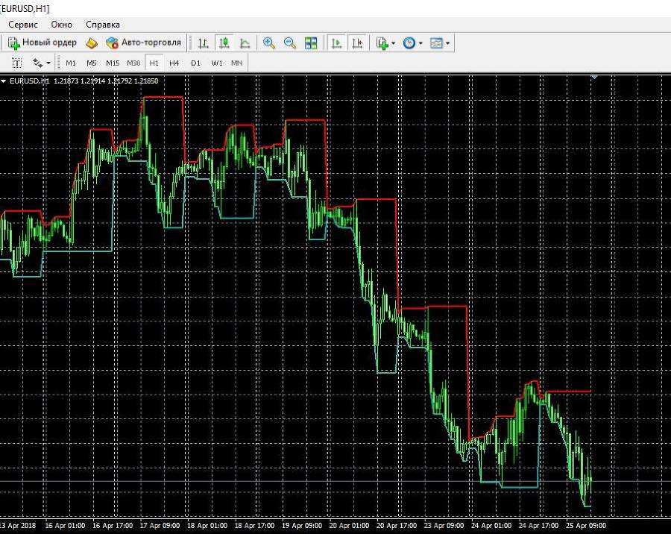671x534 pixels.
Task: Select the M15 timeframe
Action: [113, 63]
